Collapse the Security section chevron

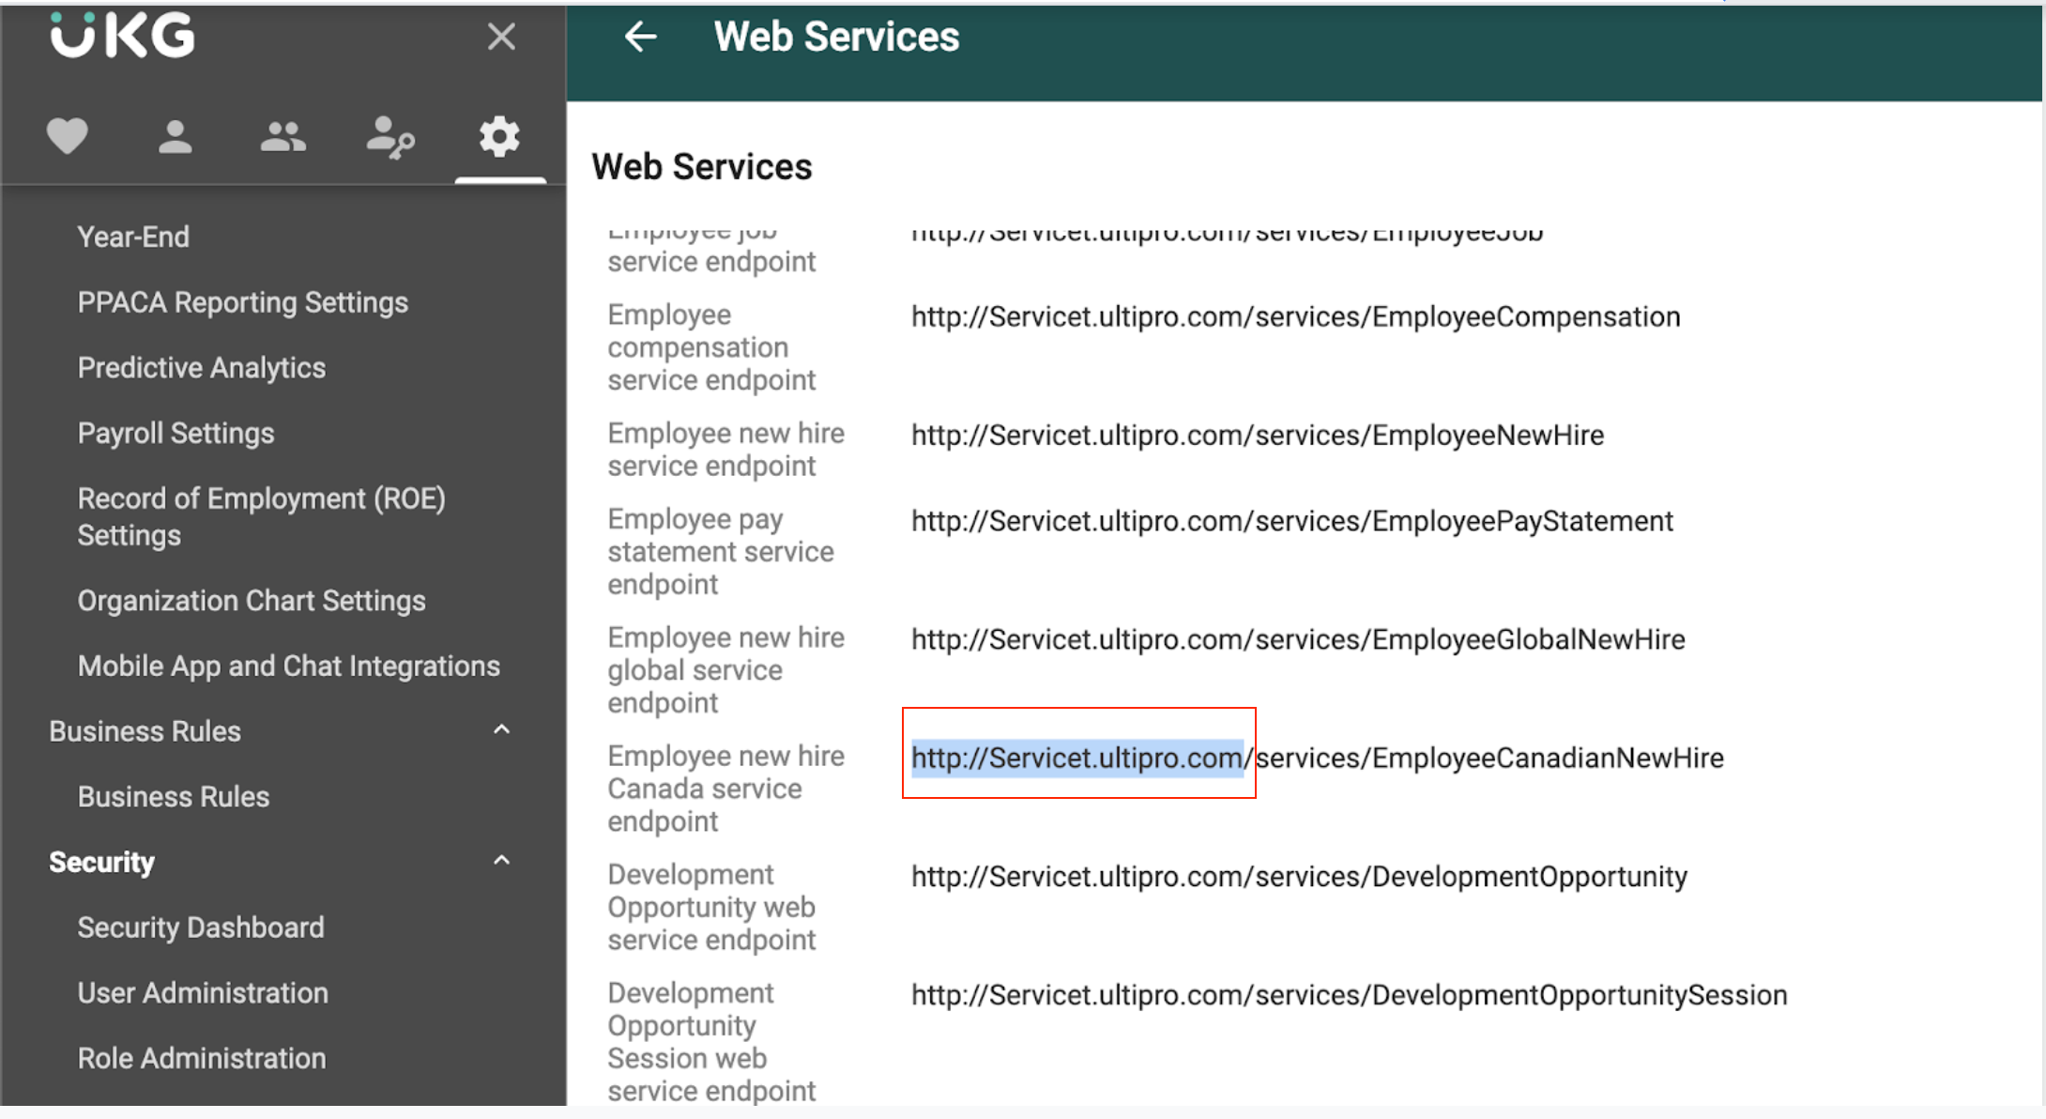tap(502, 861)
